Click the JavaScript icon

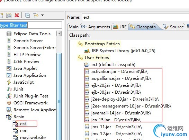[x=9, y=82]
